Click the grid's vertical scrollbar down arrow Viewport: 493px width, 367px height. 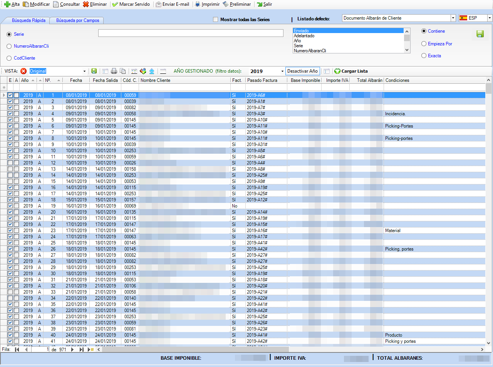(x=489, y=343)
